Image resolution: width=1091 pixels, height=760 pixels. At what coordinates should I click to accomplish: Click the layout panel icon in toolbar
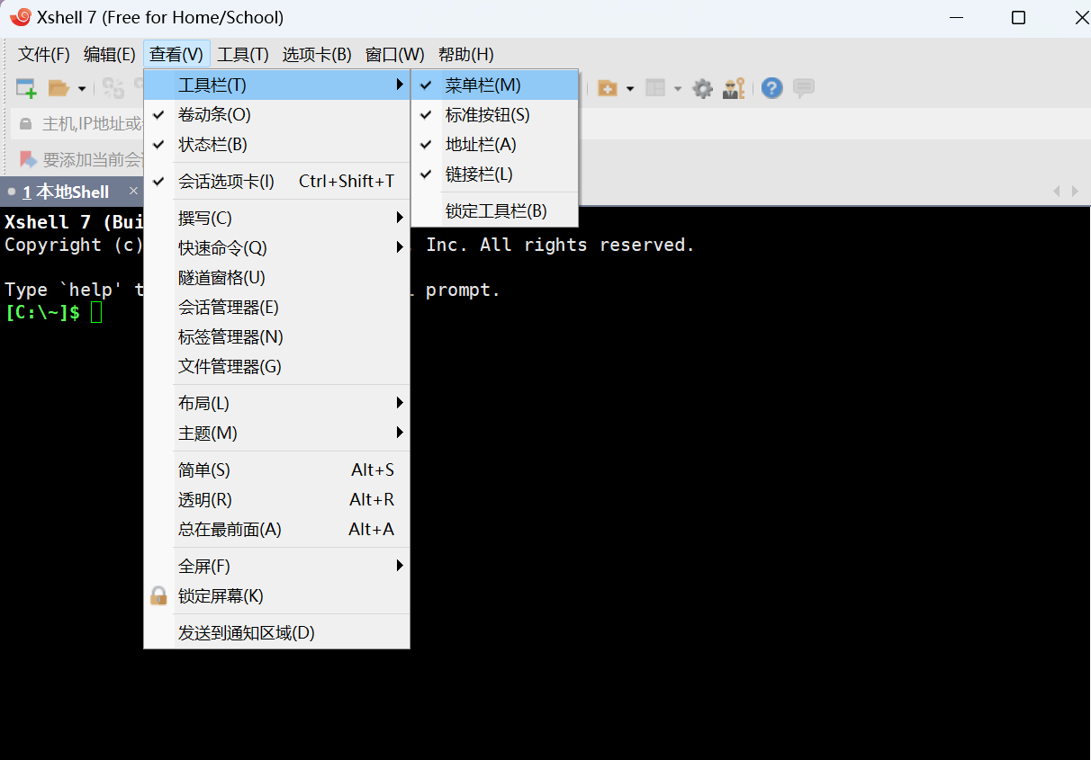(655, 88)
